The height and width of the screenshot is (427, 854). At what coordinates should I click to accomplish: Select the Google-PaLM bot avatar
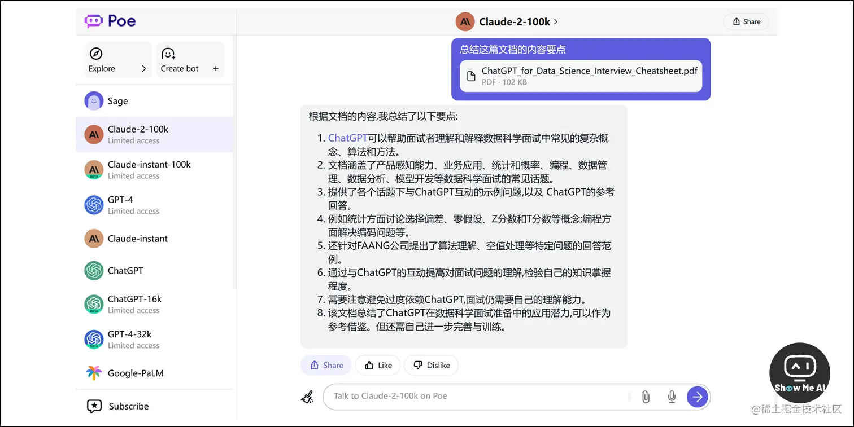point(94,373)
